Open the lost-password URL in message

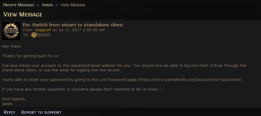(190, 80)
